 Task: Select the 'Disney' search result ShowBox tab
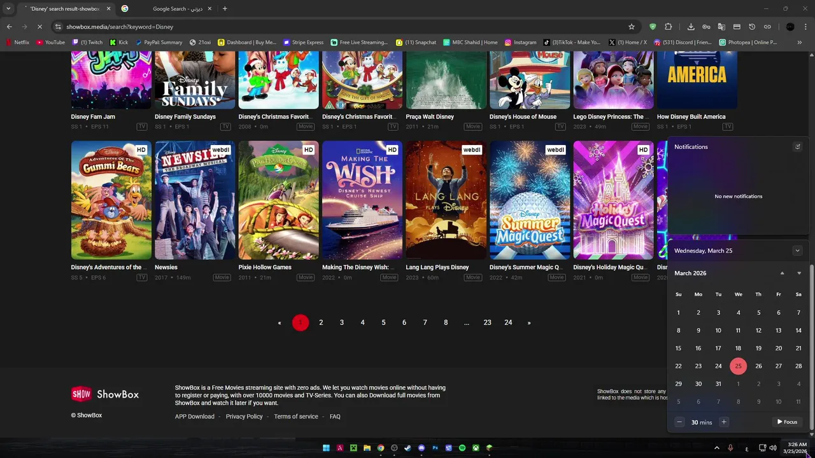pos(67,9)
